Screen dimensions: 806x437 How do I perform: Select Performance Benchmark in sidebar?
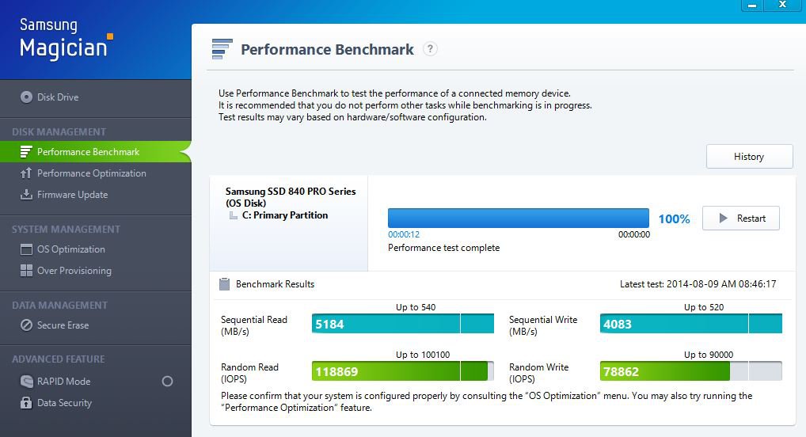point(96,152)
